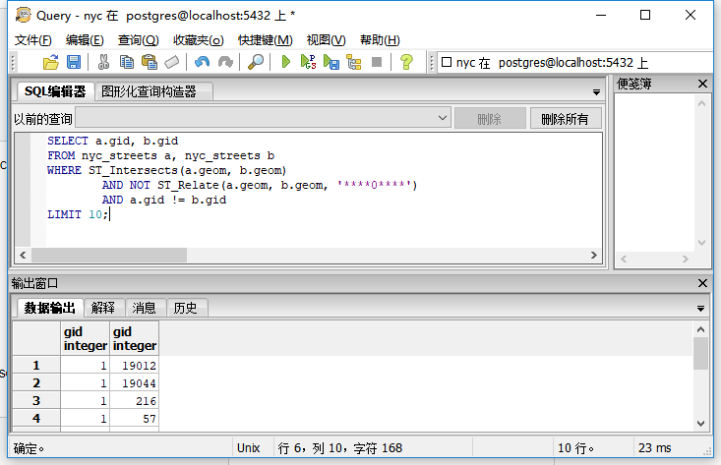Viewport: 721px width, 465px height.
Task: Click the SQL editor horizontal scrollbar thumb
Action: tap(109, 255)
